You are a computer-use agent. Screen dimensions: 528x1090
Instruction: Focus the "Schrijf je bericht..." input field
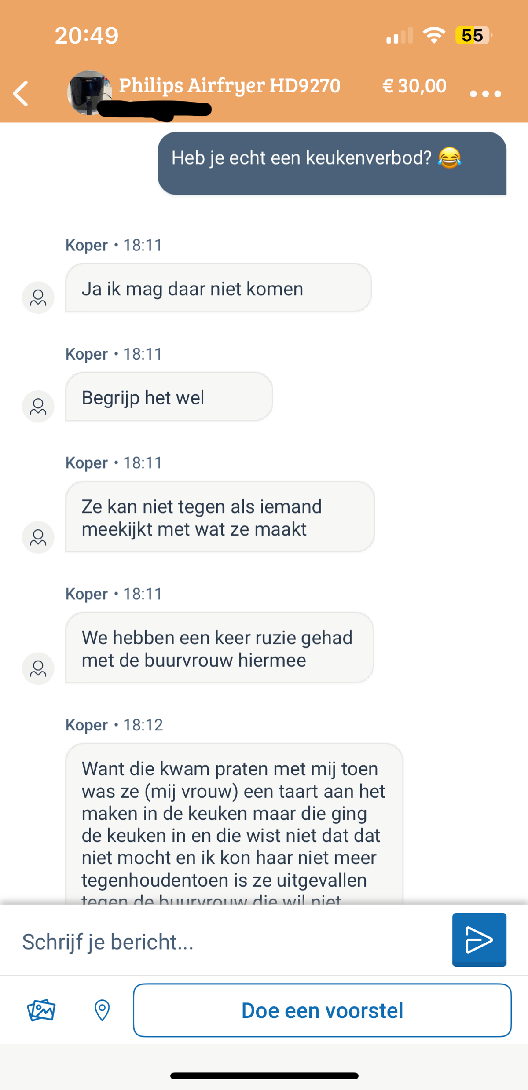[229, 942]
